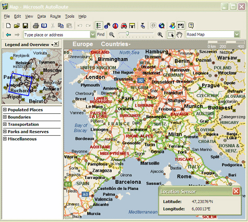Viewport: 248px width, 222px height.
Task: Click the Europe link above the map
Action: 82,44
